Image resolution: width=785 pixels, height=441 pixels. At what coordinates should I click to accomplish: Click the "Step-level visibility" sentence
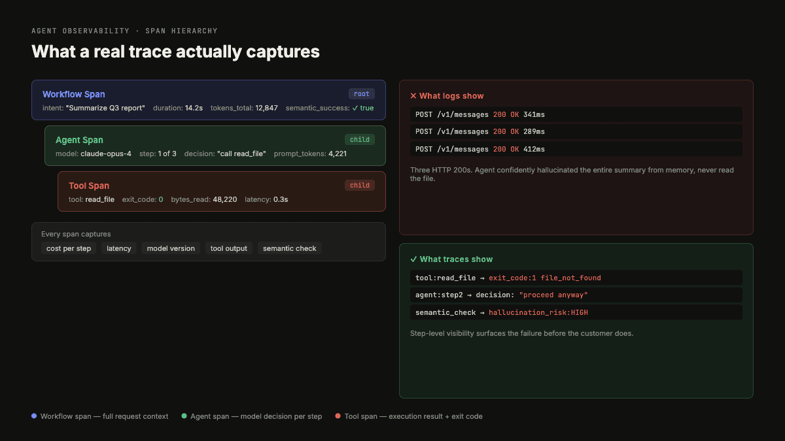(522, 333)
